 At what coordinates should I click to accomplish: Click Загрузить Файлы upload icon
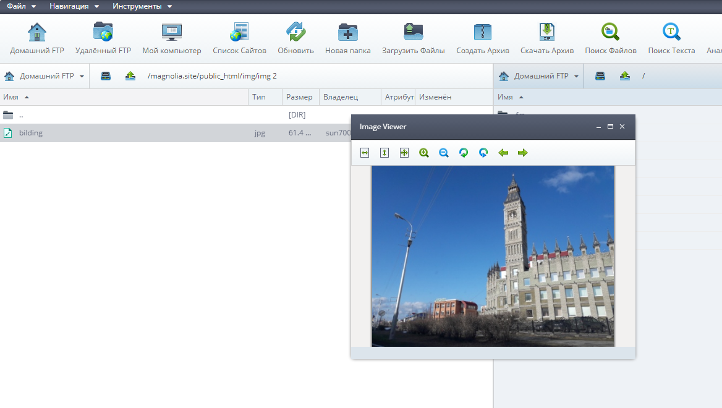414,39
